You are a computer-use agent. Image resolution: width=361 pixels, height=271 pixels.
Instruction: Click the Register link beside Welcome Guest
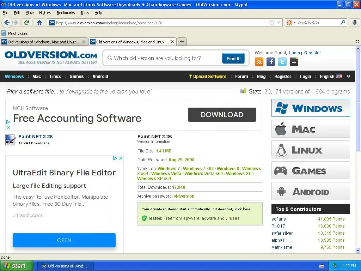(312, 53)
